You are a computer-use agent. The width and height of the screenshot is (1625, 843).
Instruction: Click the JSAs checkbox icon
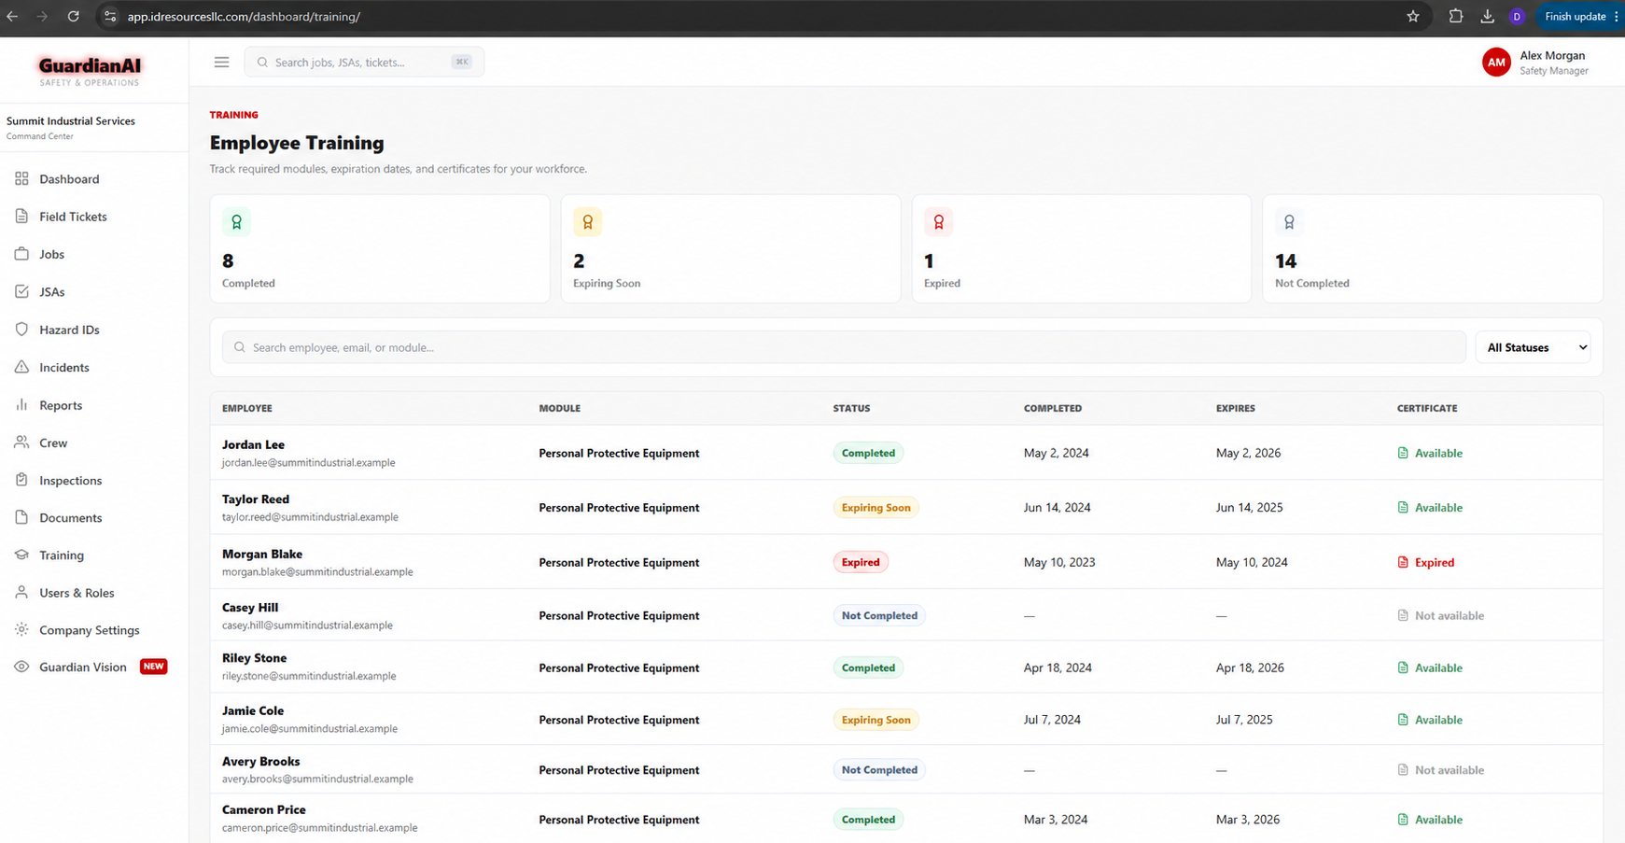[21, 292]
